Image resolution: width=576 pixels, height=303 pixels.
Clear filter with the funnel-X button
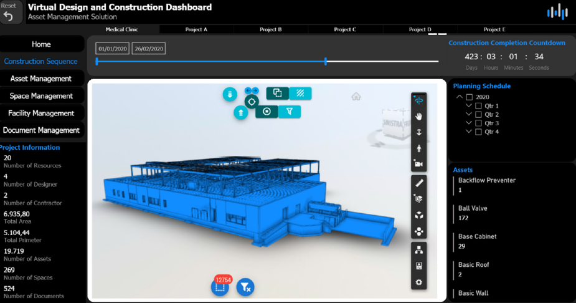click(x=245, y=287)
